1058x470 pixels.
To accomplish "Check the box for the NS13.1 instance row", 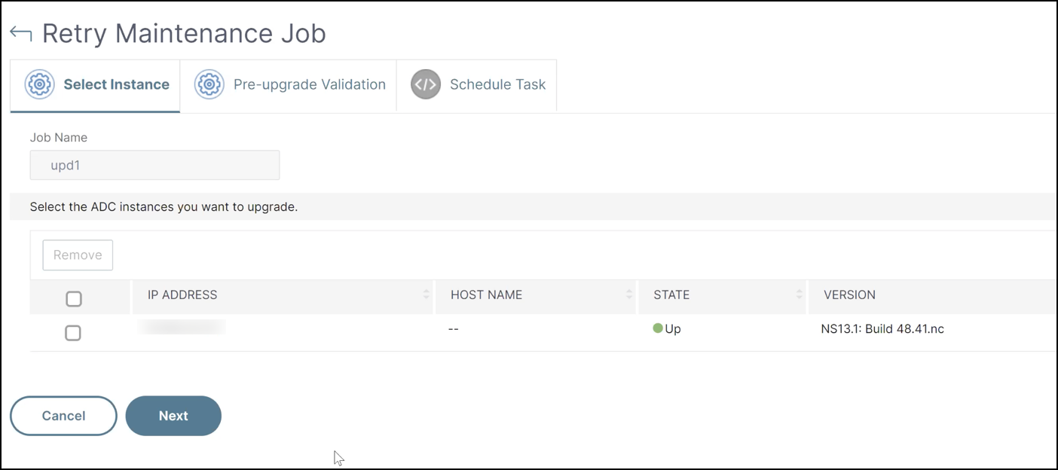I will click(72, 332).
